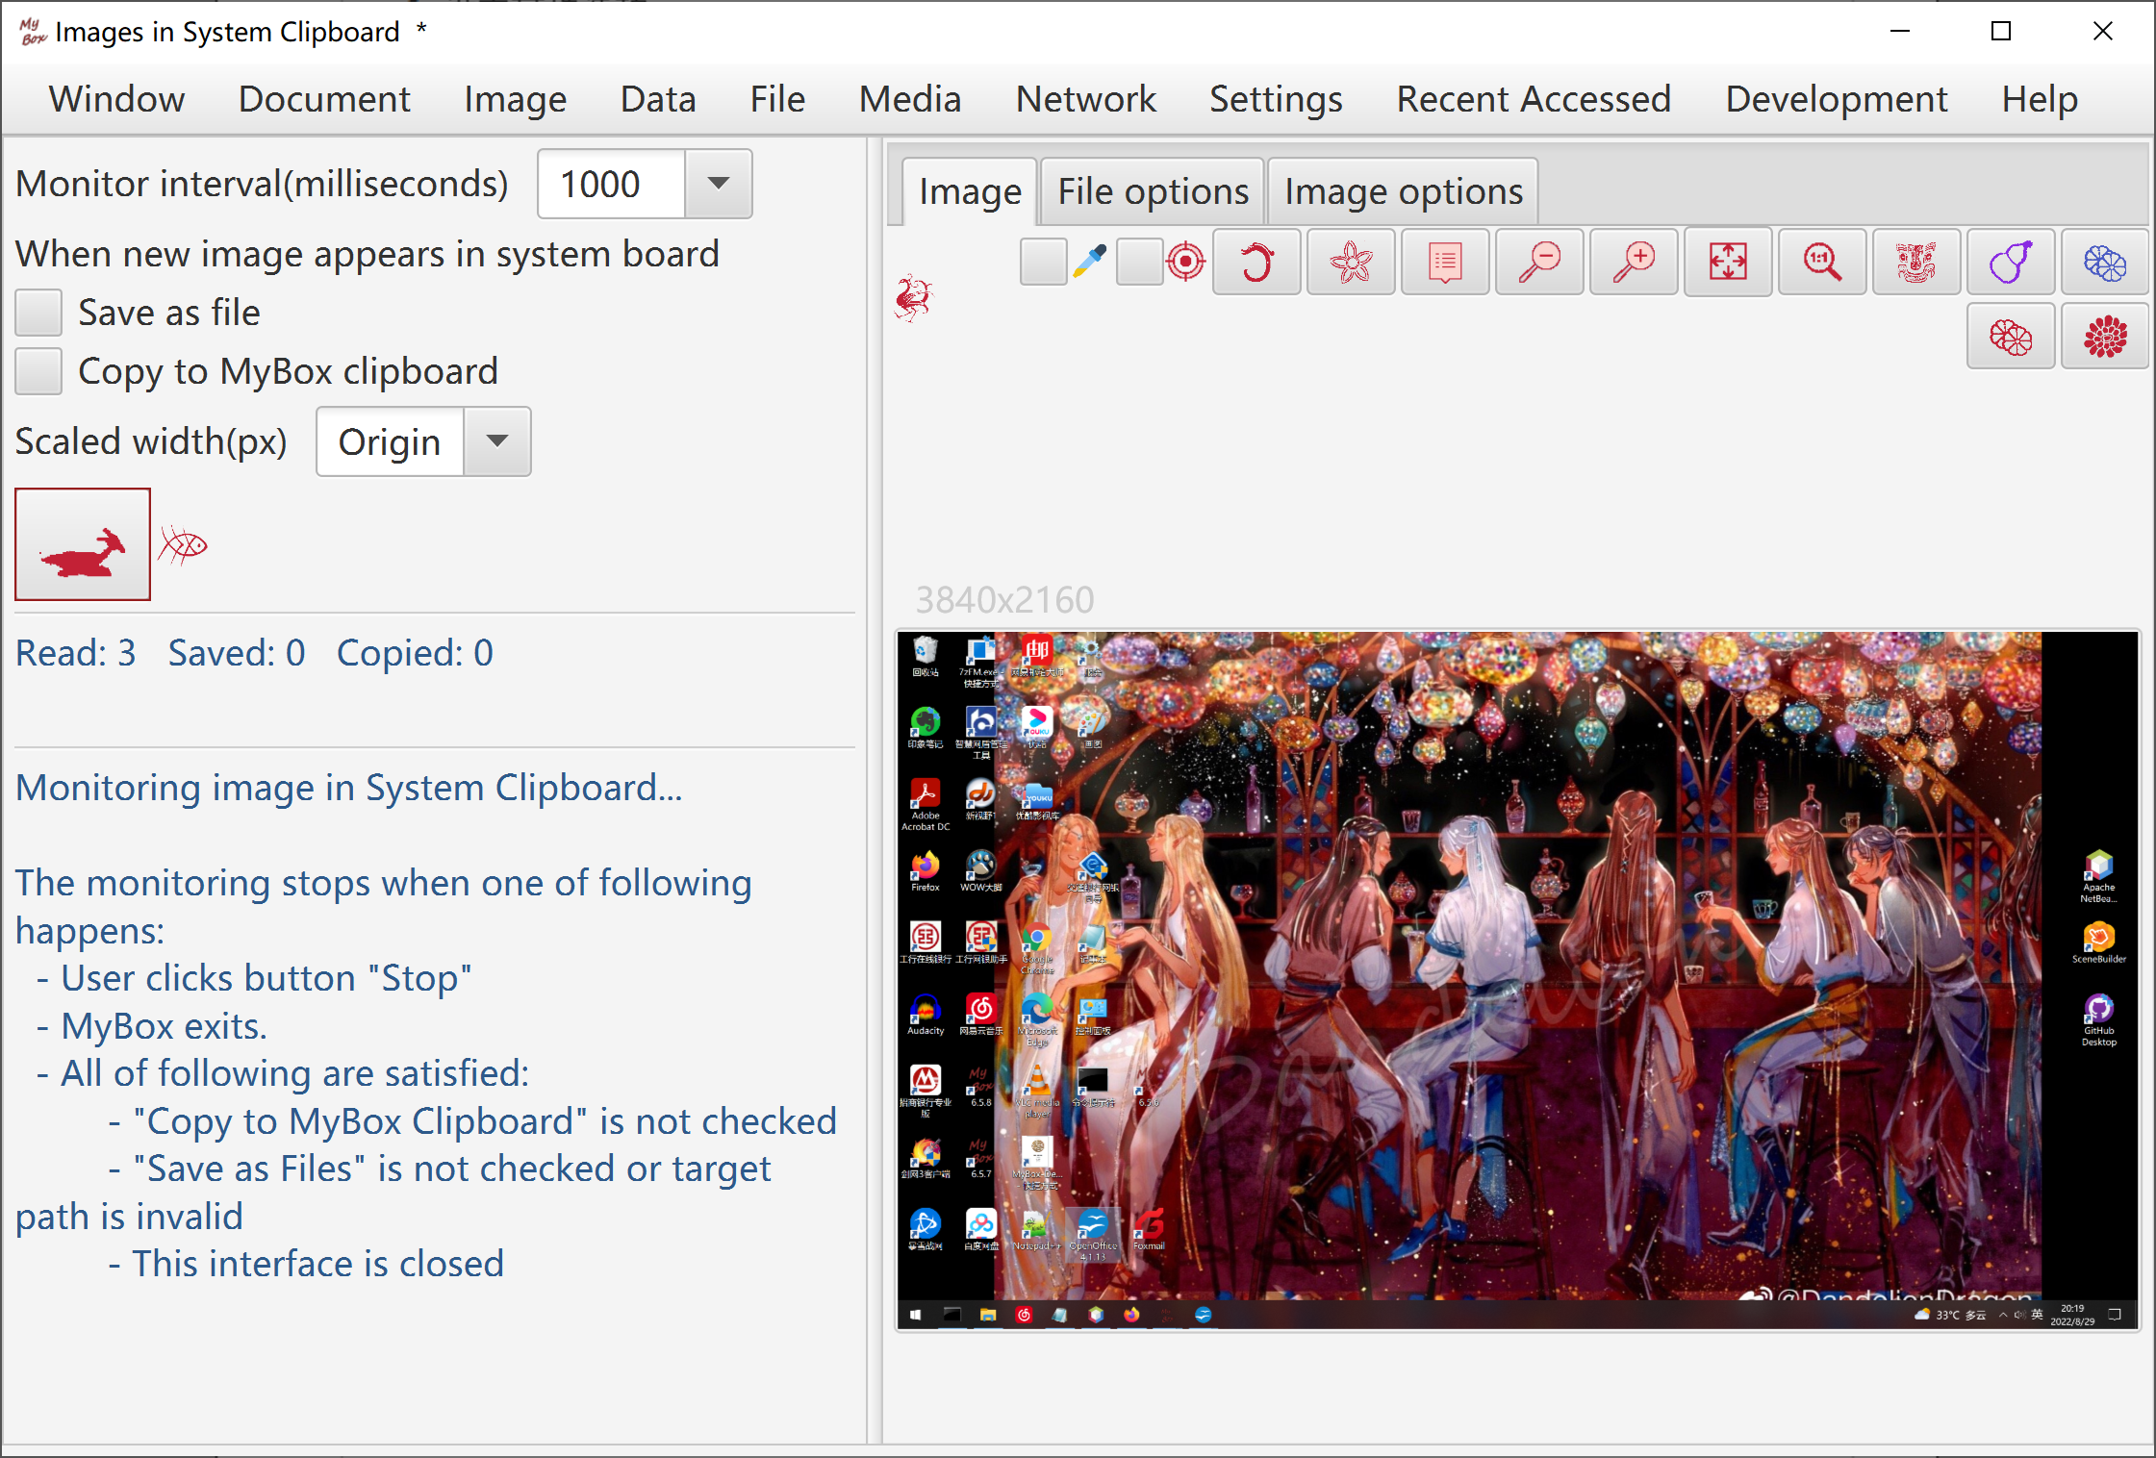Click "Monitoring image in System Clipboard..." status text
Viewport: 2156px width, 1458px height.
[349, 788]
